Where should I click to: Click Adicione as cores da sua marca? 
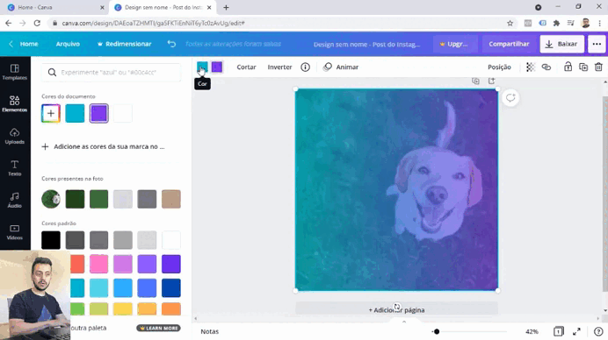(103, 146)
